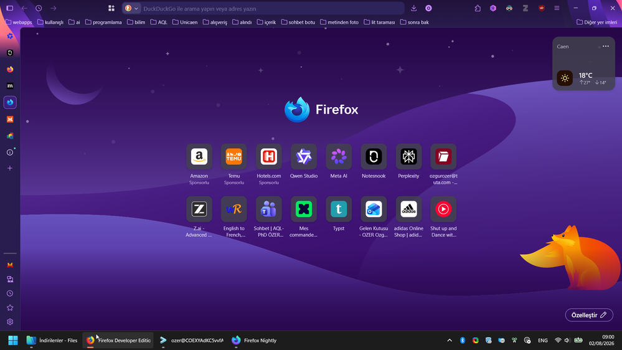The width and height of the screenshot is (622, 350).
Task: Open Shut up and Dance YouTube Music shortcut
Action: pos(443,209)
